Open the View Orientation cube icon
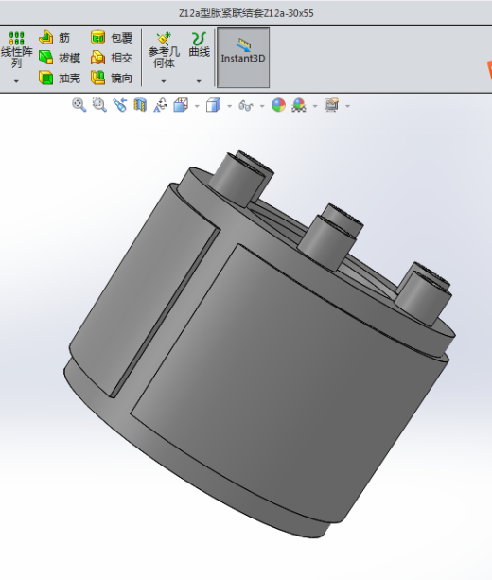 click(x=181, y=105)
